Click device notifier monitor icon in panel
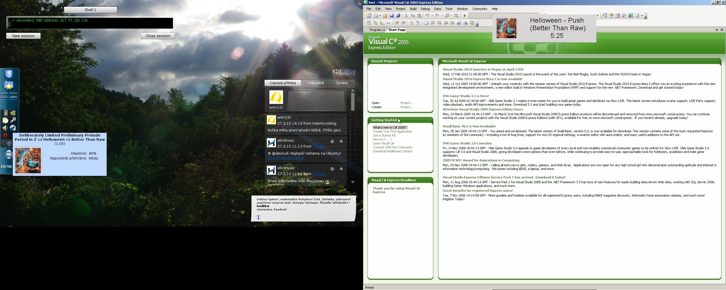Viewport: 726px width, 290px height. (9, 154)
